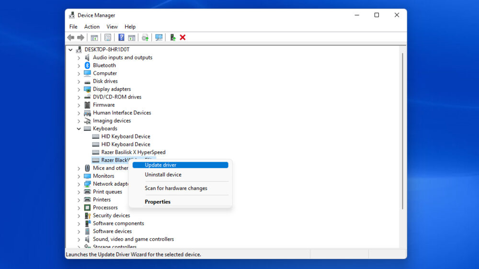Collapse the Keyboards category
Image resolution: width=479 pixels, height=269 pixels.
(79, 129)
